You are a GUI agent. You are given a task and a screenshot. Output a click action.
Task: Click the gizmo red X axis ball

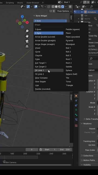(x=27, y=22)
